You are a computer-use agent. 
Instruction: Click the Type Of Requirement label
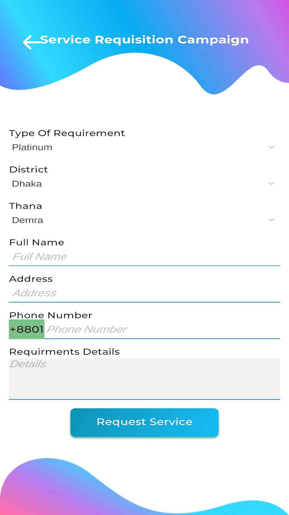tap(67, 133)
